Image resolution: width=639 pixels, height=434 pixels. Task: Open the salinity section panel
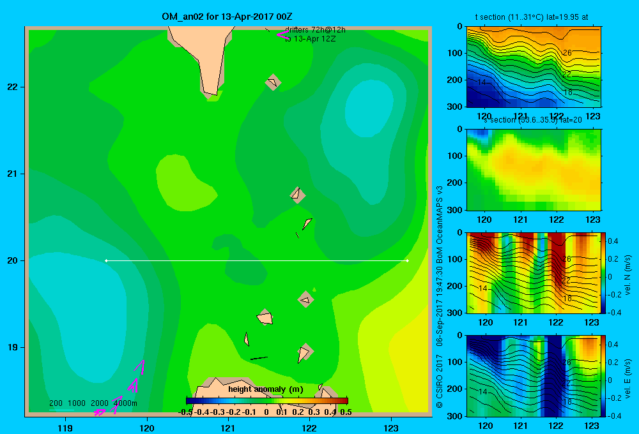[534, 170]
